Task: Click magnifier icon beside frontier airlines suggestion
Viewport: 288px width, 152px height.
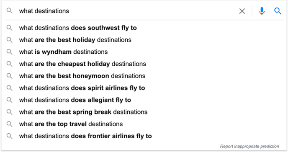Action: click(x=9, y=136)
